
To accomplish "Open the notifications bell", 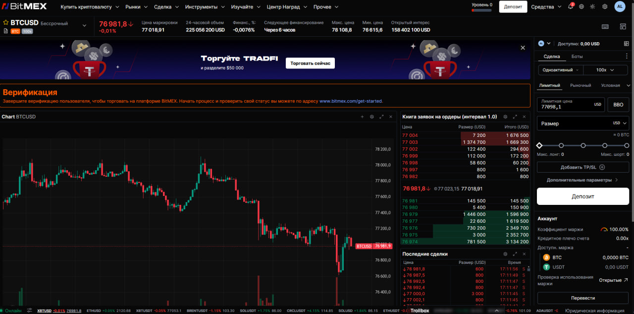I will coord(570,6).
